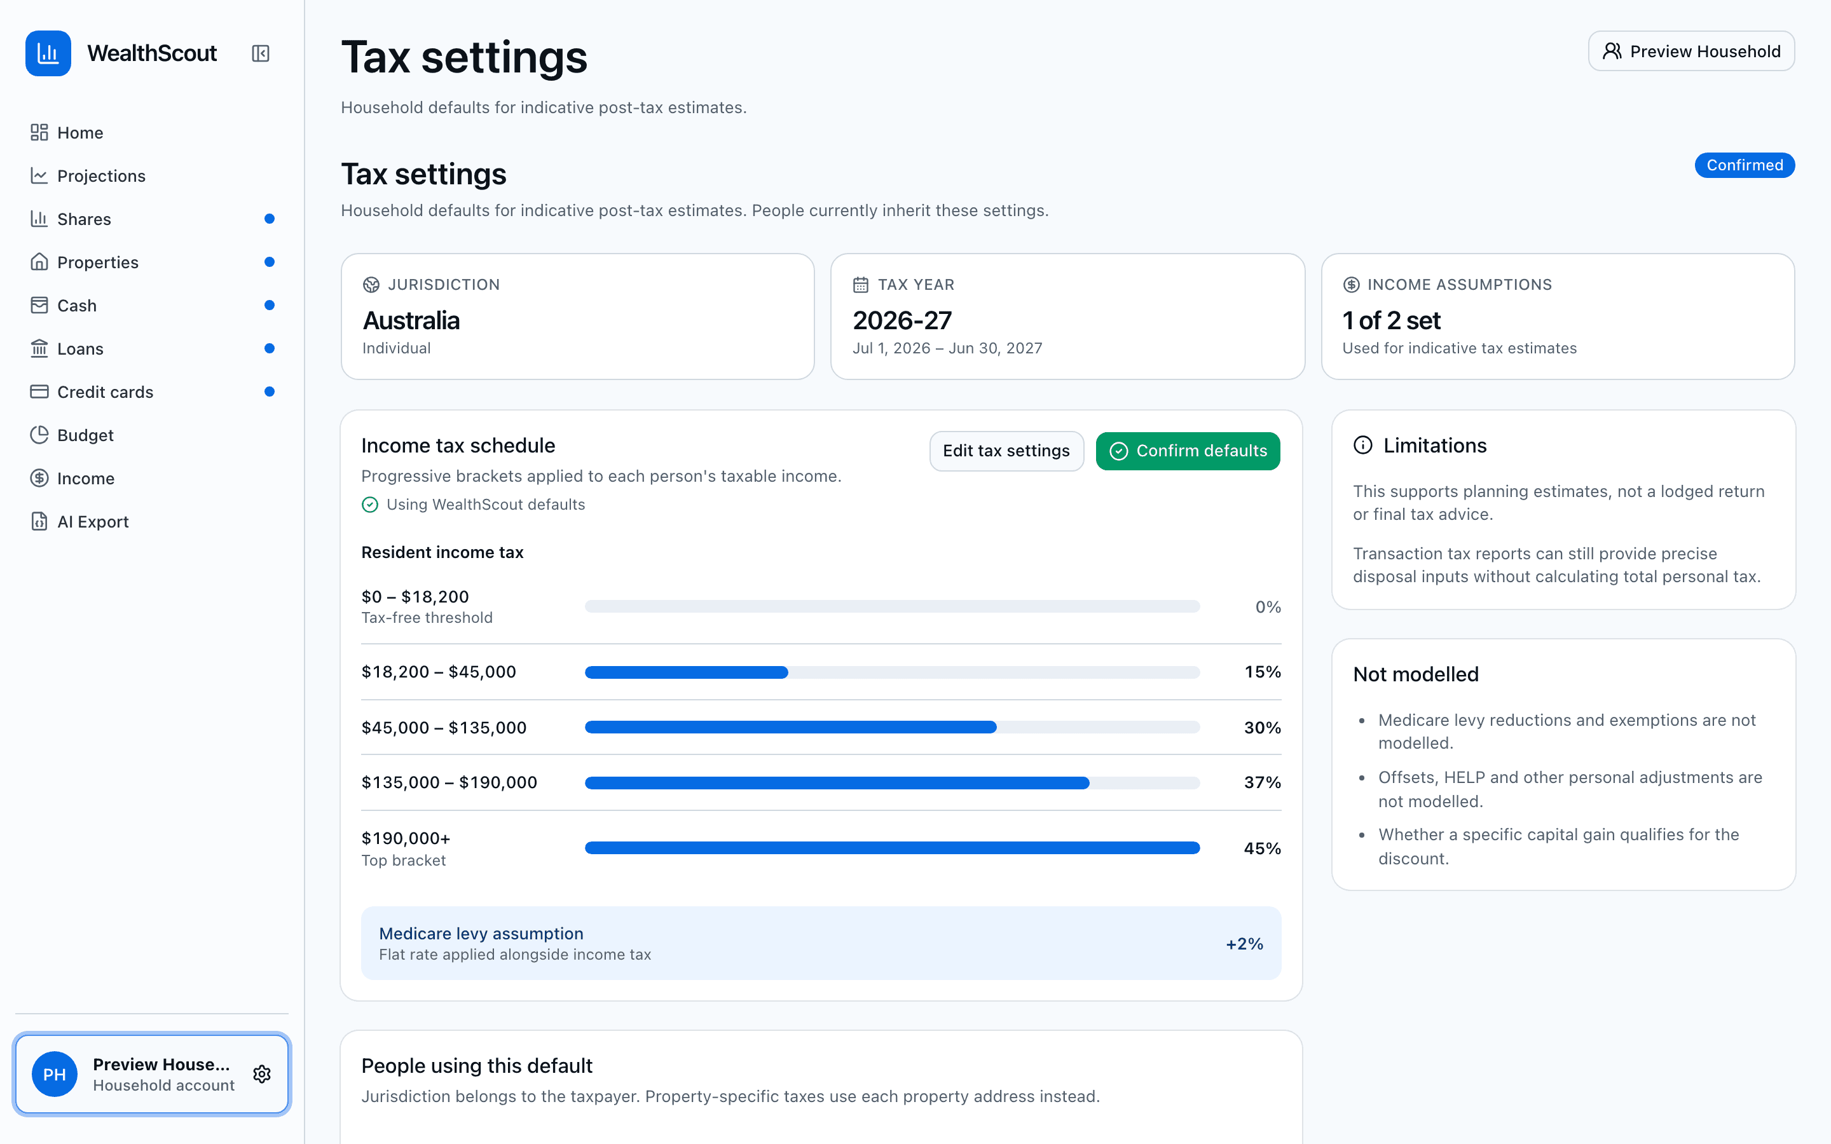
Task: Click "Using WealthScout defaults" text
Action: [486, 505]
